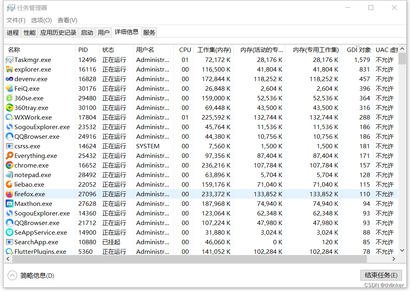Screen dimensions: 410x291
Task: Sort by 内存(专用工作集) column header
Action: click(x=313, y=50)
